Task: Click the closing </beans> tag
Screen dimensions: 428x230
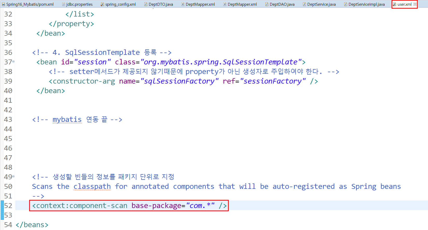Action: click(32, 225)
